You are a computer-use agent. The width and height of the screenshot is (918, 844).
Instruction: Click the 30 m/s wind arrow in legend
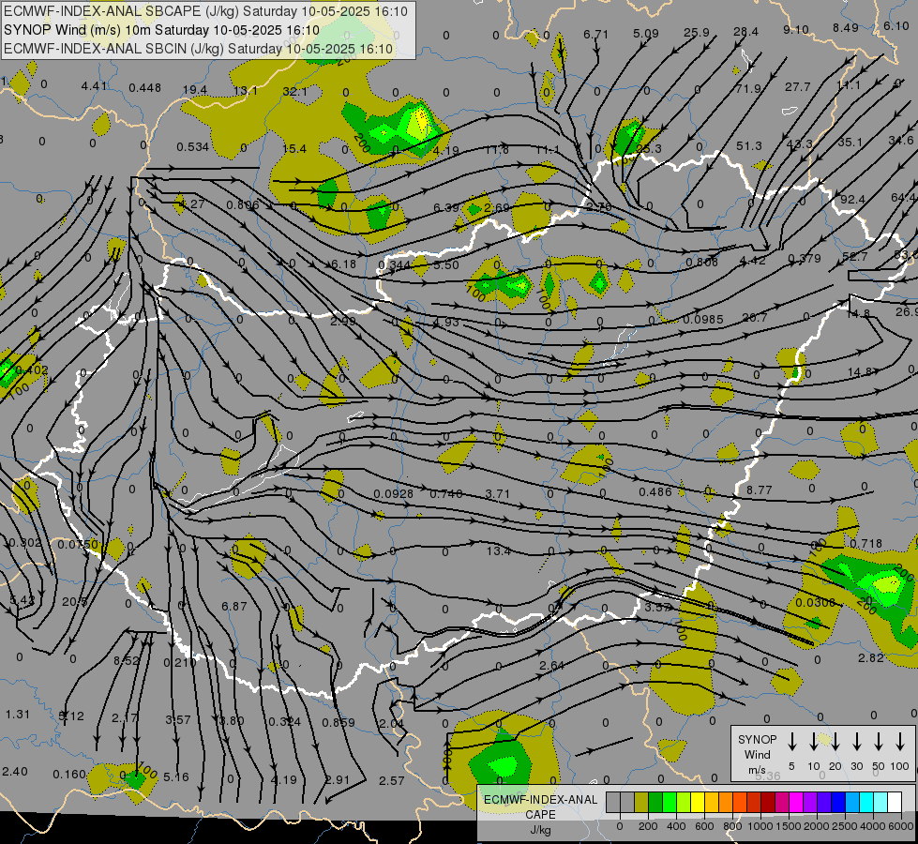point(856,742)
